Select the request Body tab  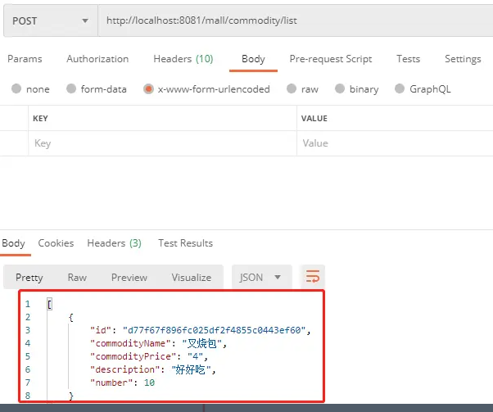[x=253, y=59]
